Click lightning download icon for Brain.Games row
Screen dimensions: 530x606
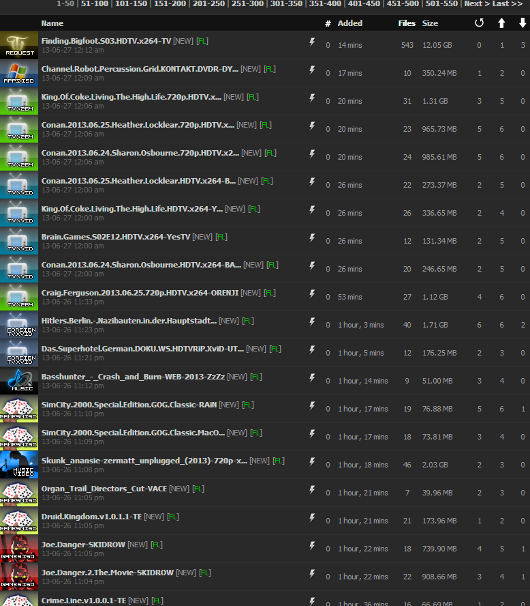point(312,237)
